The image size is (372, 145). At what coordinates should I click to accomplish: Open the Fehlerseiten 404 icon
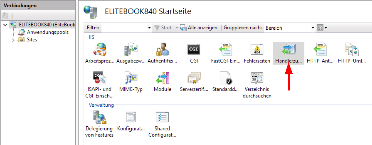[257, 49]
